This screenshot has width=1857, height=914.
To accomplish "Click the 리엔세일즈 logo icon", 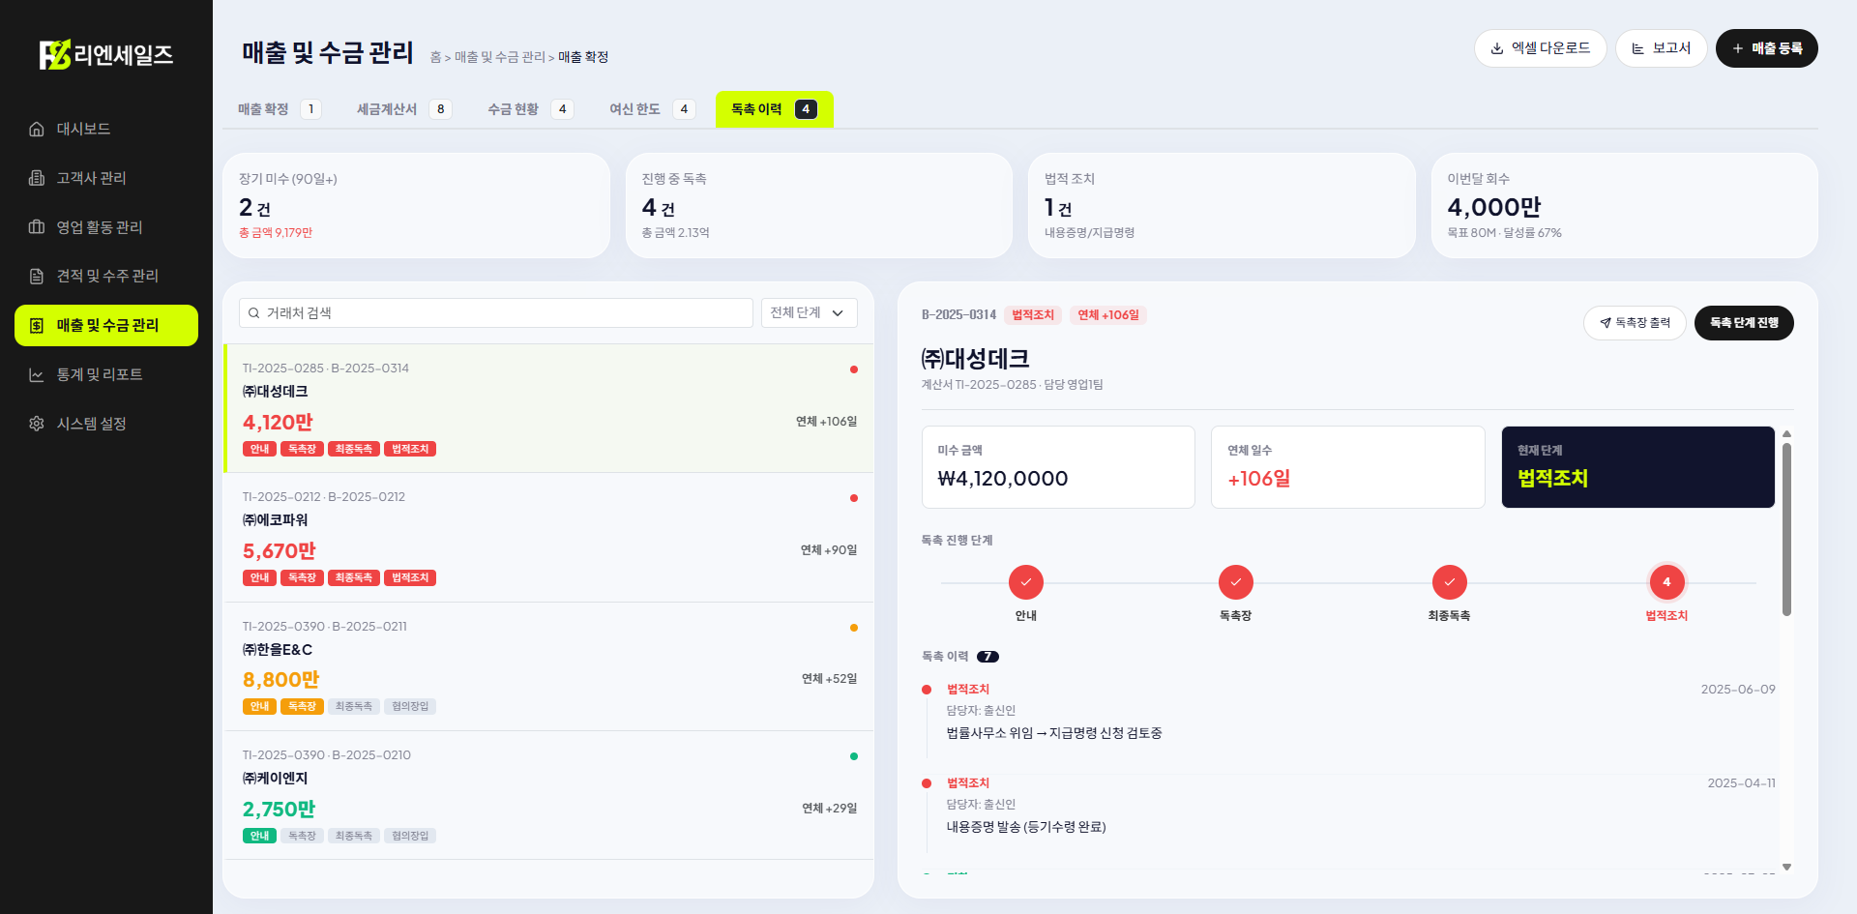I will point(55,54).
